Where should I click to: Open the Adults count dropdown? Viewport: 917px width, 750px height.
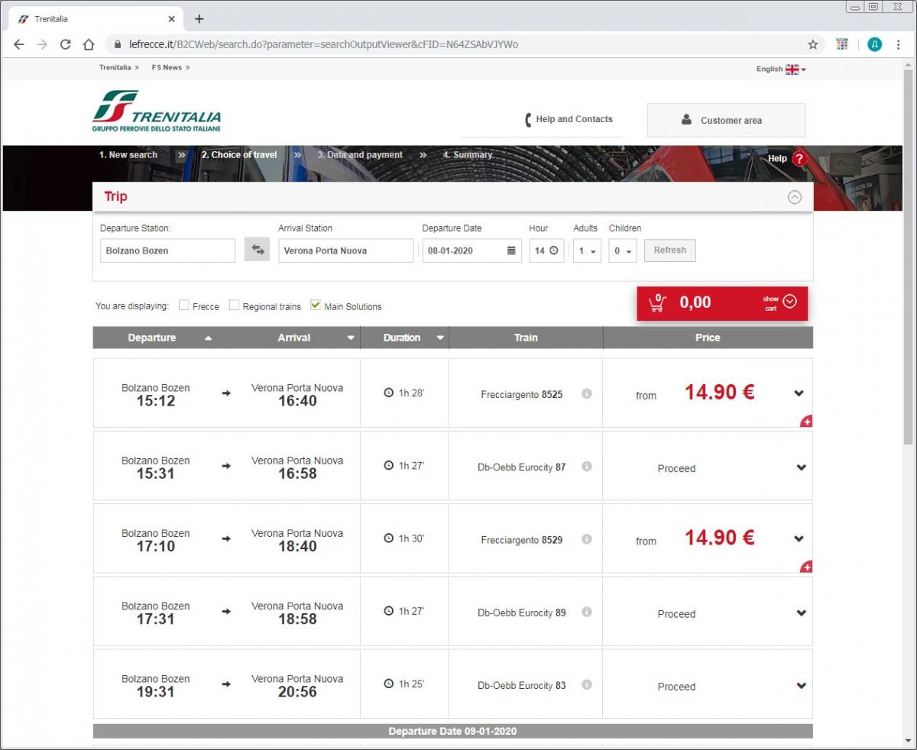587,251
